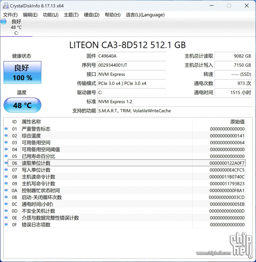Image resolution: width=256 pixels, height=262 pixels.
Task: Click the 通电次数 value 973 次
Action: click(x=234, y=83)
